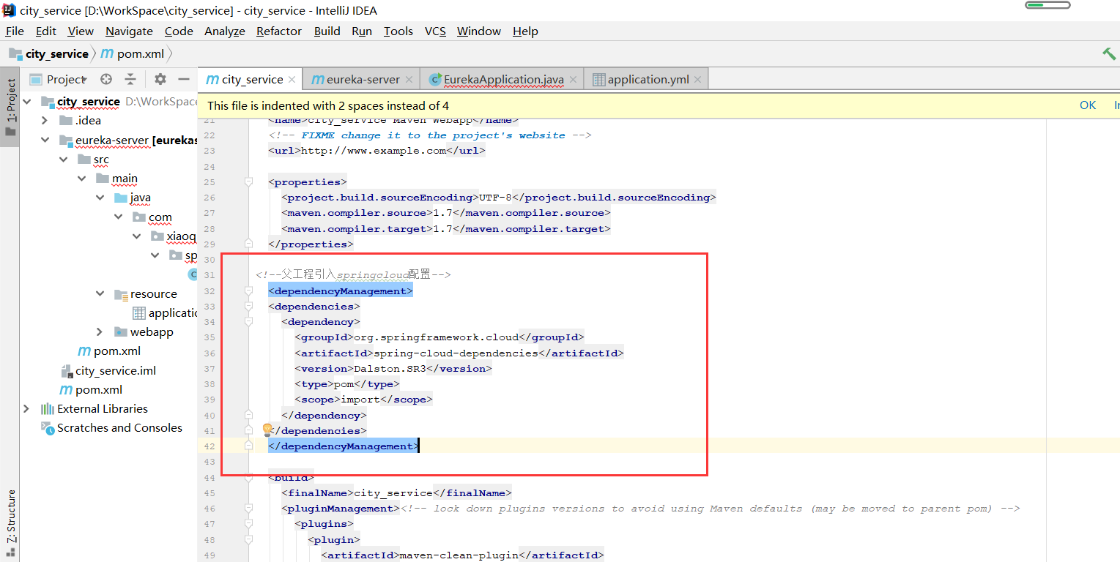
Task: Collapse the eureka-server module node
Action: tap(45, 140)
